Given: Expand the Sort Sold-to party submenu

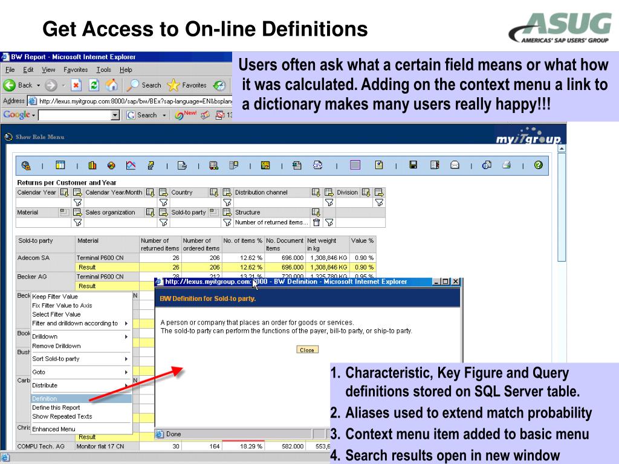Looking at the screenshot, I should point(126,359).
